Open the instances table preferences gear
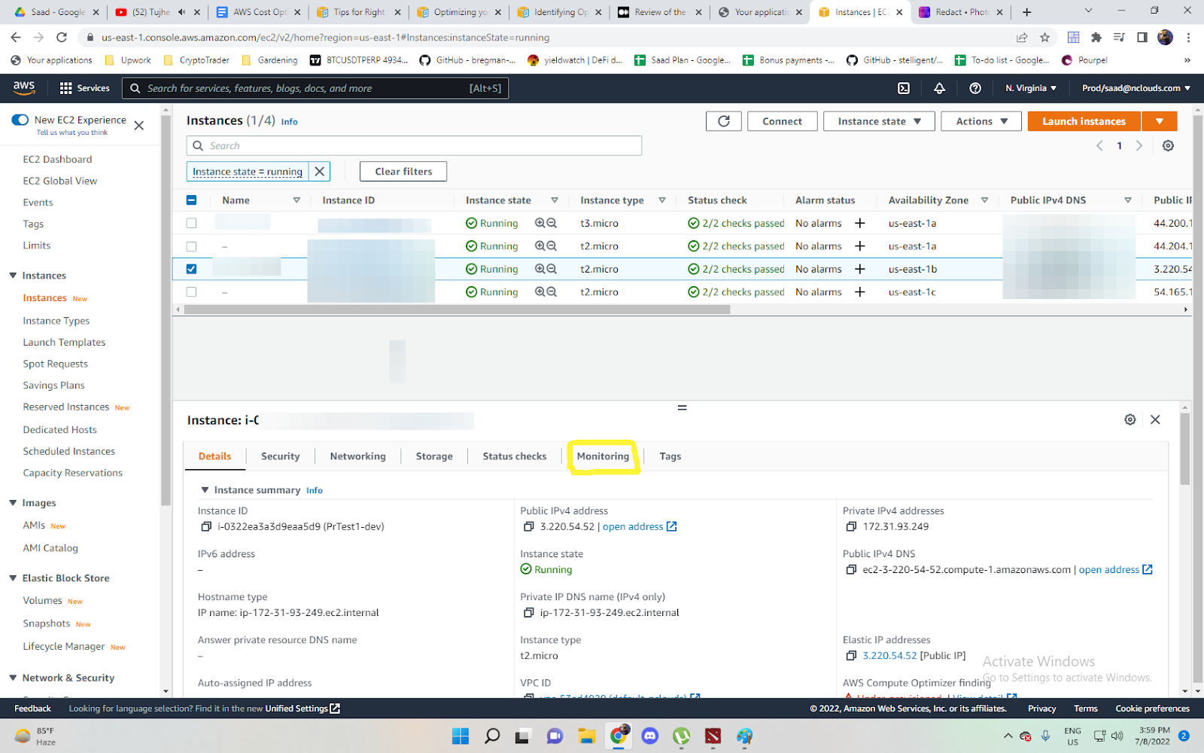1204x753 pixels. tap(1168, 145)
